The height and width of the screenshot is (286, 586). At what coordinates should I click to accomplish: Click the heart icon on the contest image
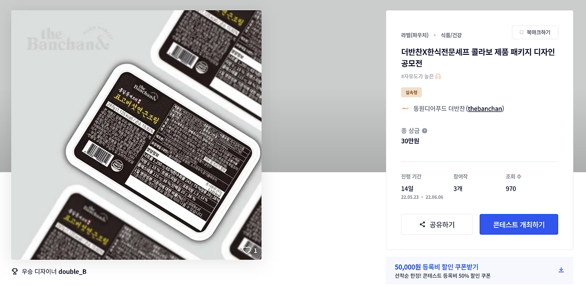click(x=247, y=250)
